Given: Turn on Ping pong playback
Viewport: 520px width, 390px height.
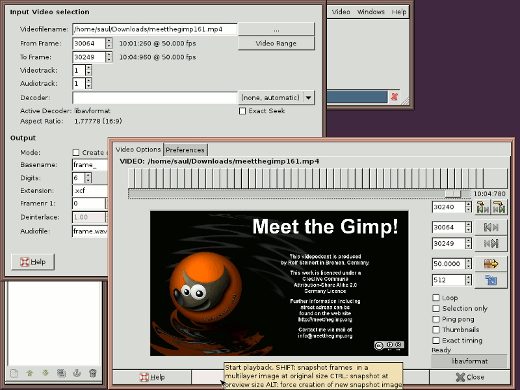Looking at the screenshot, I should (436, 319).
